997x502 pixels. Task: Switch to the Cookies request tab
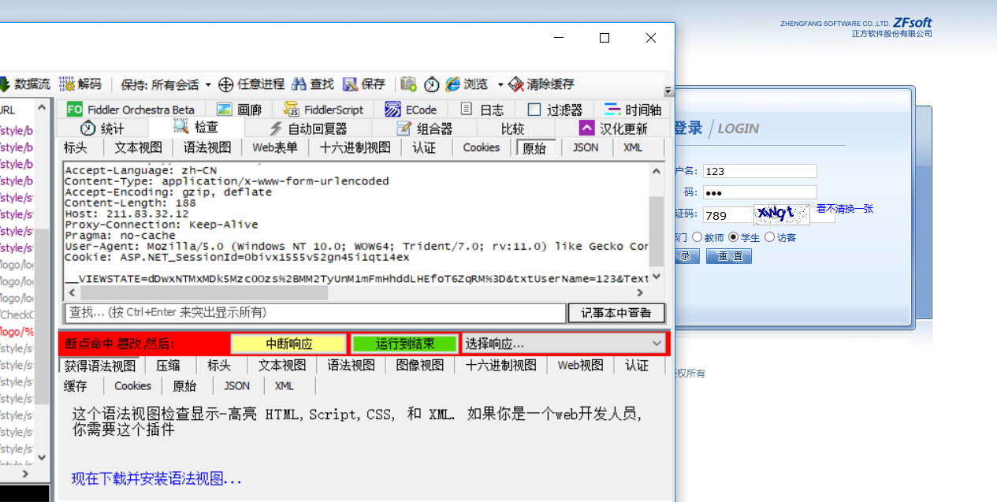click(481, 147)
